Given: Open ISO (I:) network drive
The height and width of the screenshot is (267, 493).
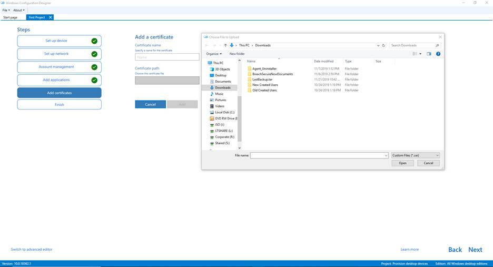Looking at the screenshot, I should [220, 124].
